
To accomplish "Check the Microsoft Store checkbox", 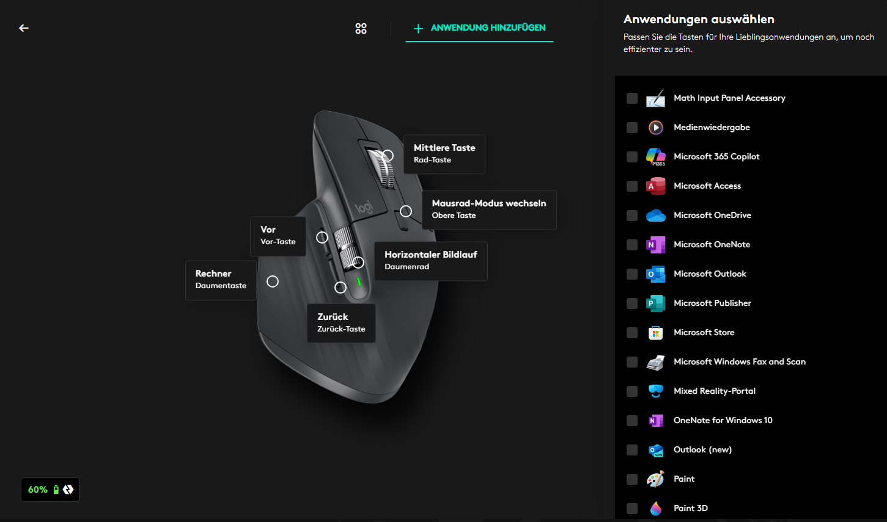I will pos(632,333).
